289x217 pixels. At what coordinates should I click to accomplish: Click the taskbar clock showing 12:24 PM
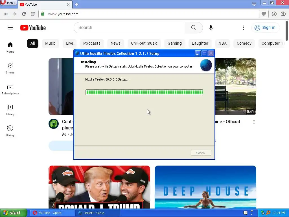279,213
